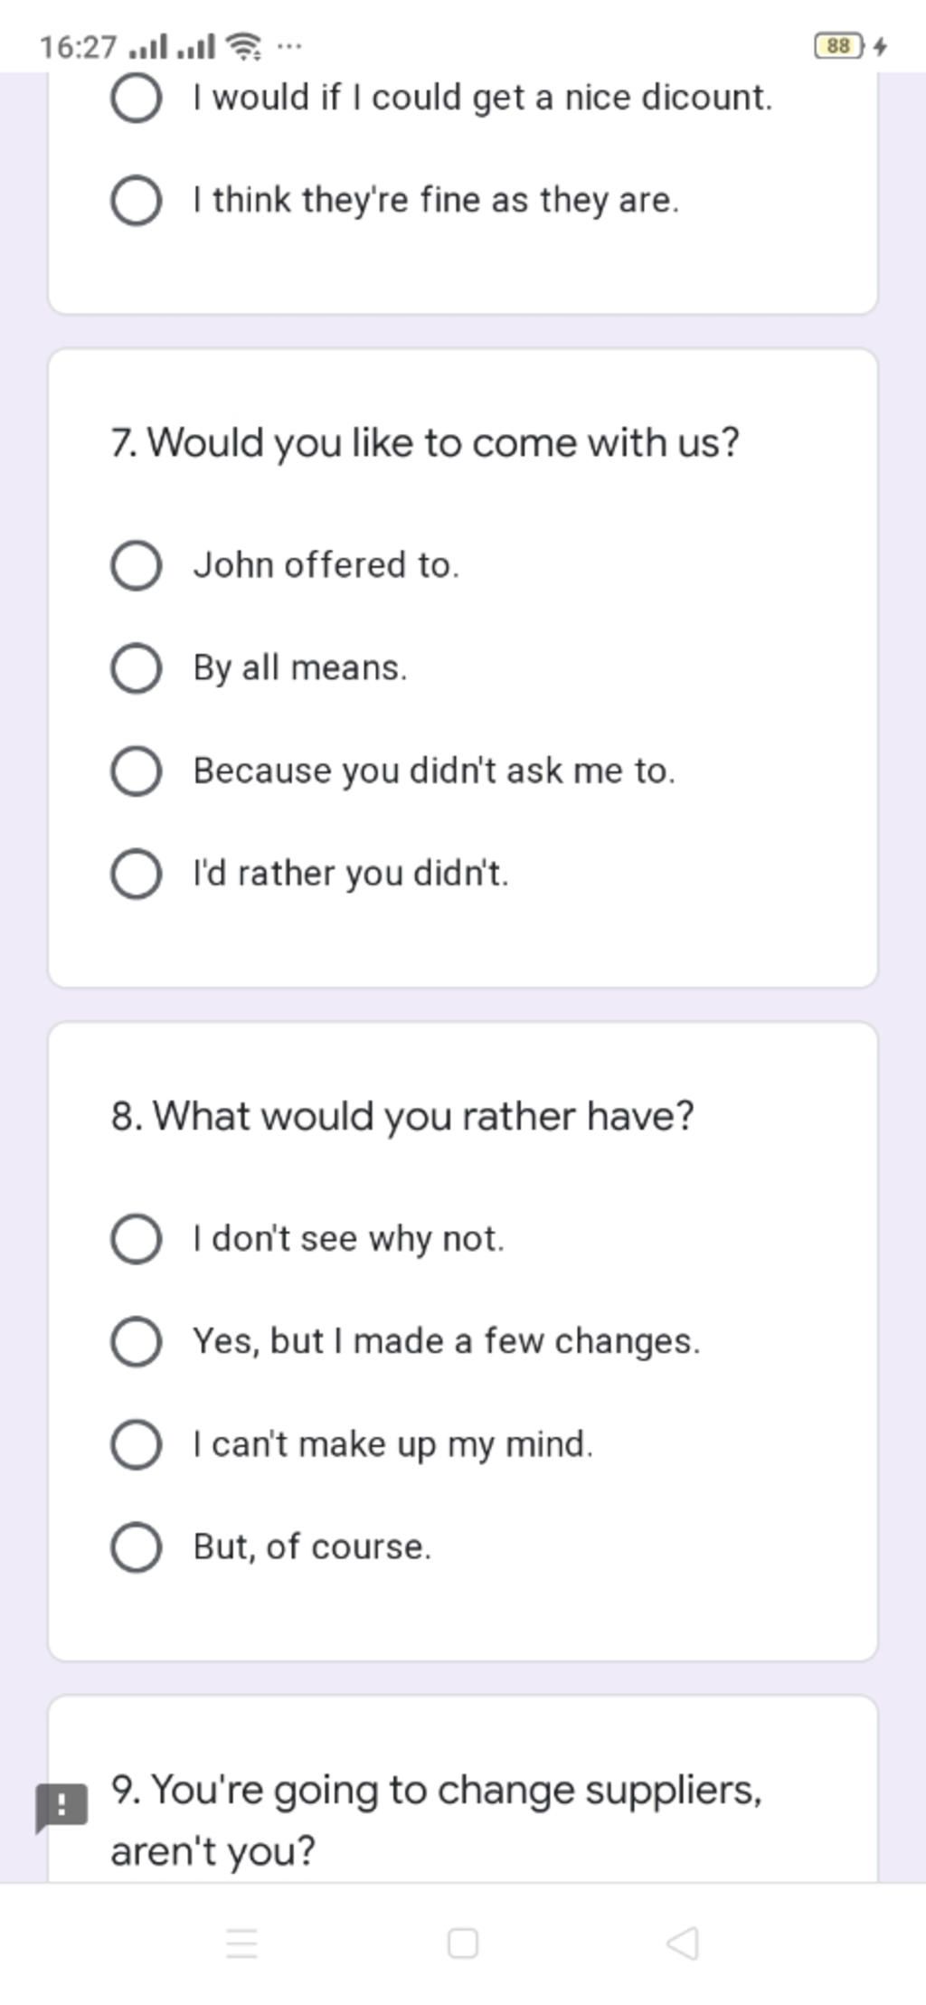The height and width of the screenshot is (2005, 926).
Task: Tap question 9 about changing suppliers
Action: click(436, 1820)
